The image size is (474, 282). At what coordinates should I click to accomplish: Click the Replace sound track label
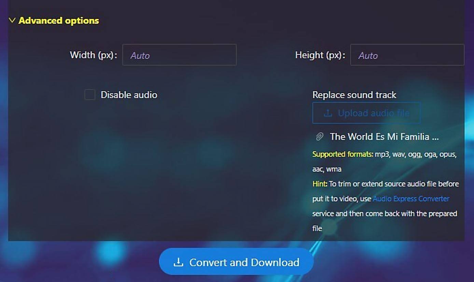point(354,95)
